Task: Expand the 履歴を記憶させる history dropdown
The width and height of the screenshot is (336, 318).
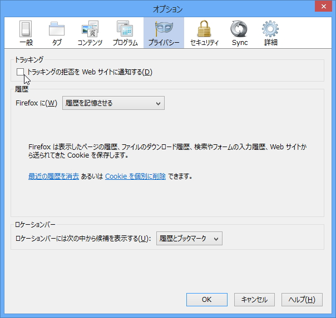Action: 113,103
